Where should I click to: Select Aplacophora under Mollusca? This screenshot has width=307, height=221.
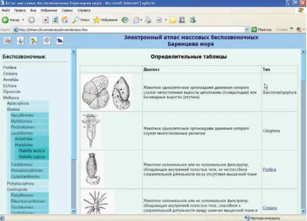18,103
